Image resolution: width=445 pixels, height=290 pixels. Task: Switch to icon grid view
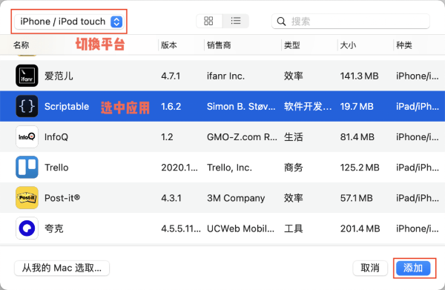[x=209, y=21]
